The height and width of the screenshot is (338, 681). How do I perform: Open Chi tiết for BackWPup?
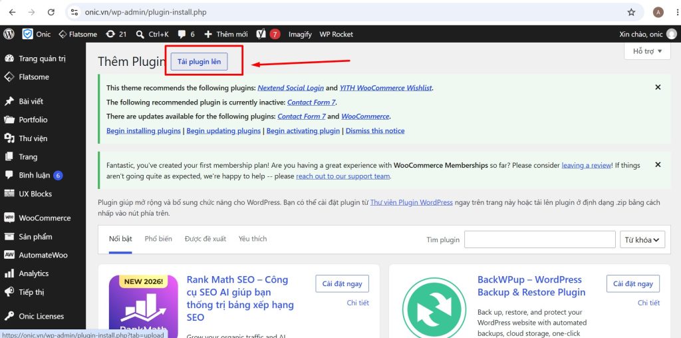coord(649,303)
